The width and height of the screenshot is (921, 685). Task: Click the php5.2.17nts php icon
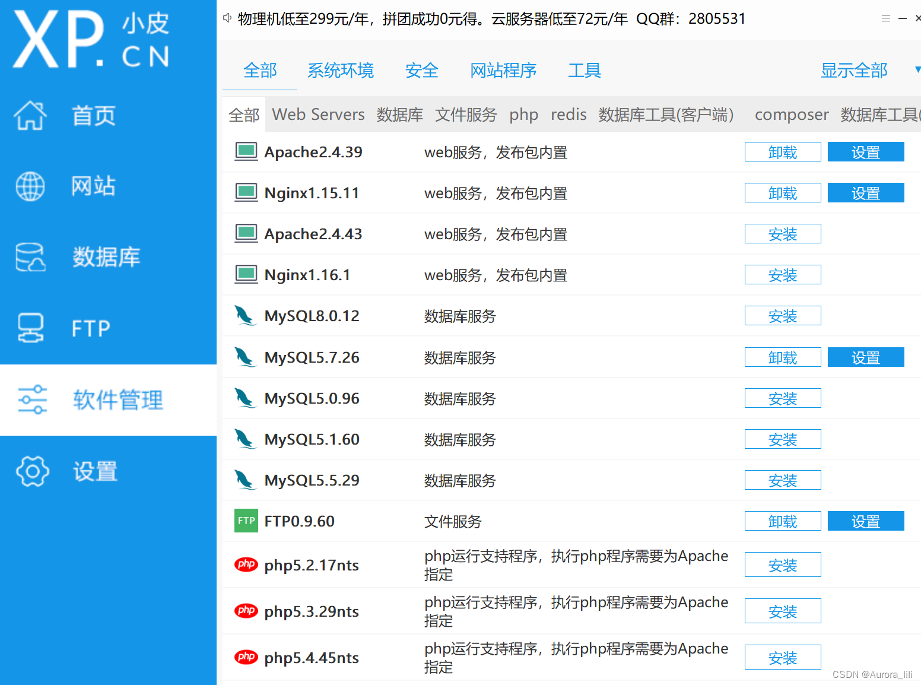tap(246, 565)
